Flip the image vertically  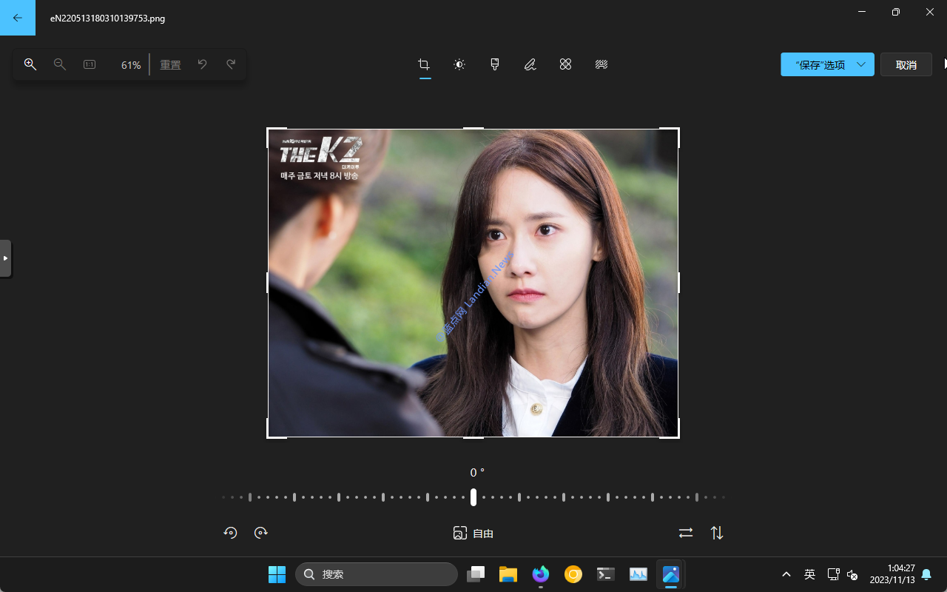717,533
